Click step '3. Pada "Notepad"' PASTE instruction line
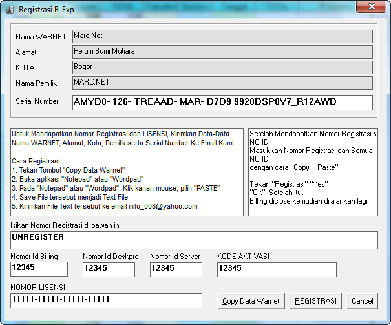This screenshot has height=325, width=391. click(116, 188)
